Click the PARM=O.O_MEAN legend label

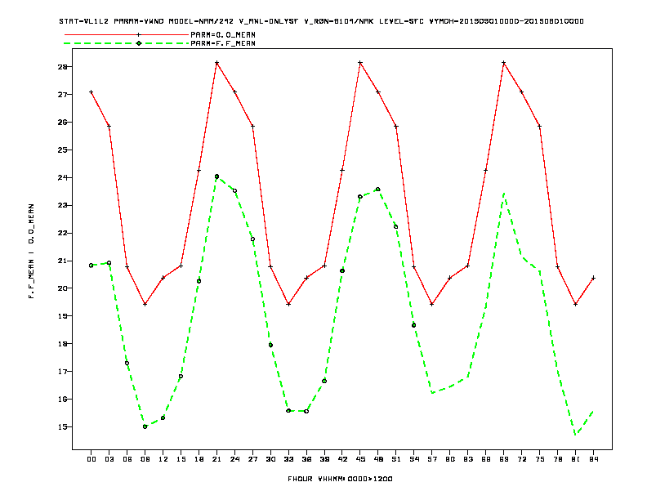pyautogui.click(x=223, y=35)
